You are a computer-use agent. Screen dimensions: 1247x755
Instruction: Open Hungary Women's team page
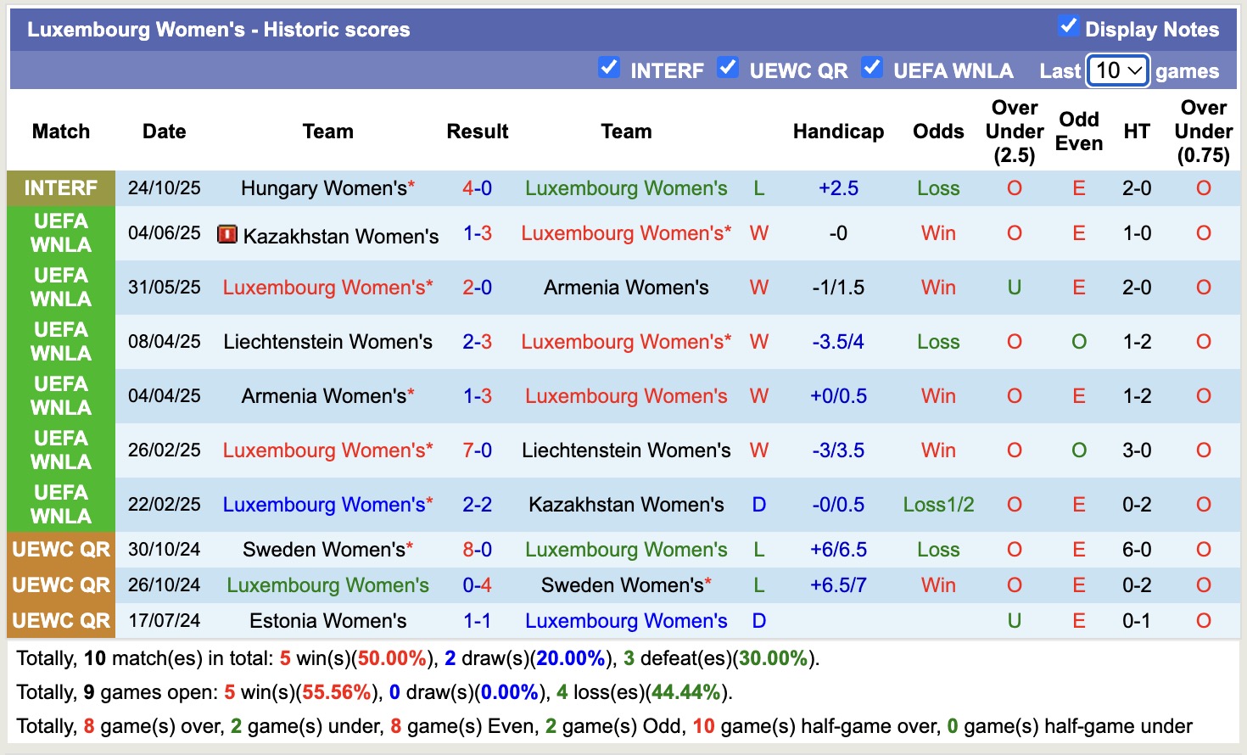pos(322,187)
